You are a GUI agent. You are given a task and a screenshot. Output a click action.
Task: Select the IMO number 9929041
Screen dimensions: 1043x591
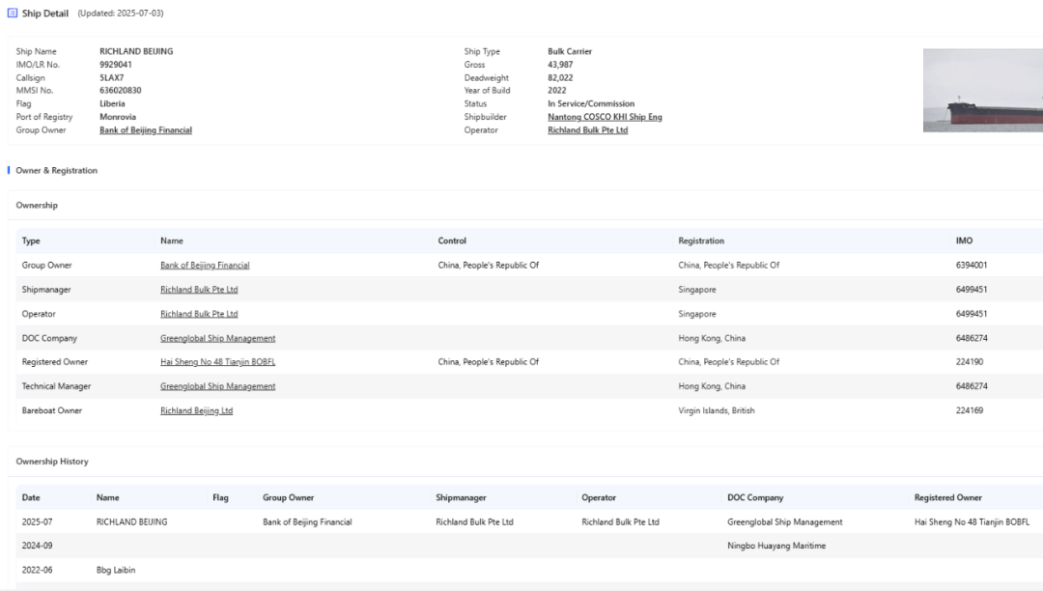pyautogui.click(x=116, y=65)
